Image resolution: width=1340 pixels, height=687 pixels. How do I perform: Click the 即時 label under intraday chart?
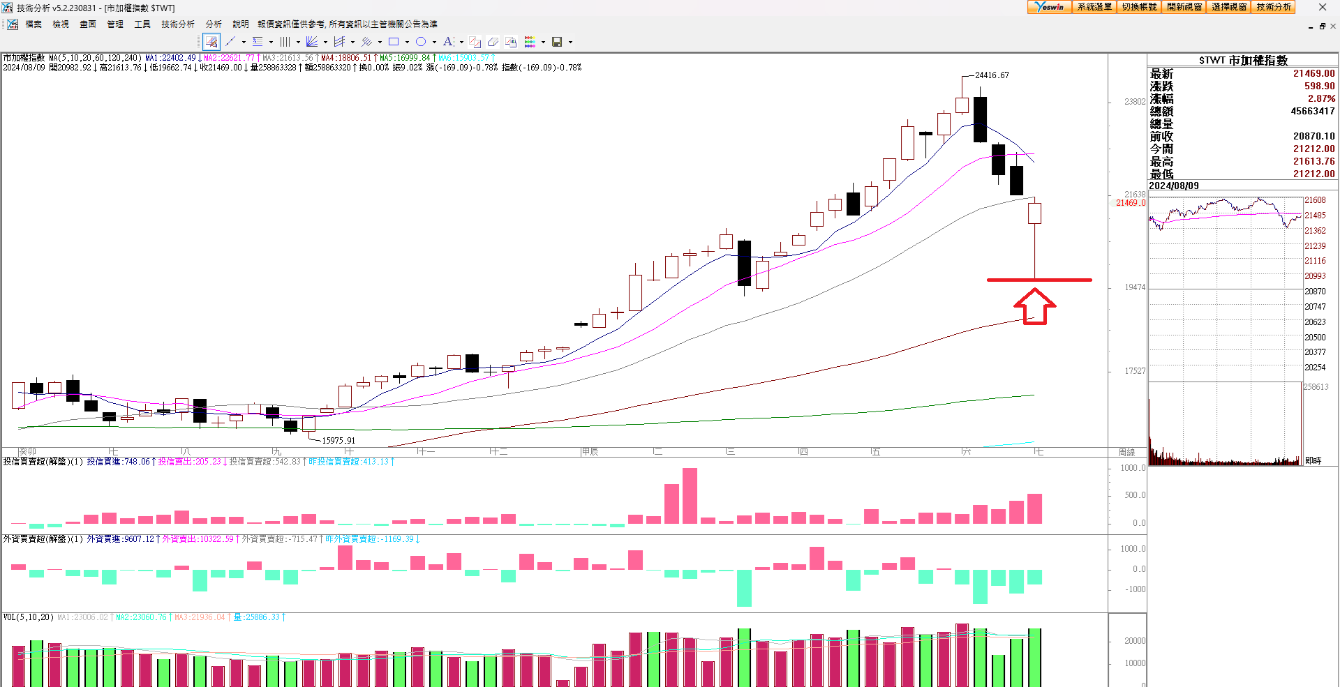(1313, 461)
